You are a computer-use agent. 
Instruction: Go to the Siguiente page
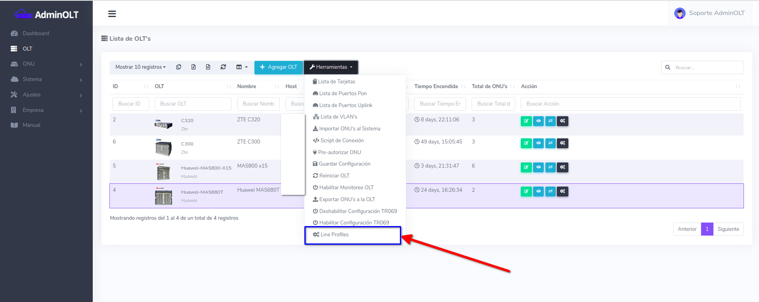coord(728,229)
